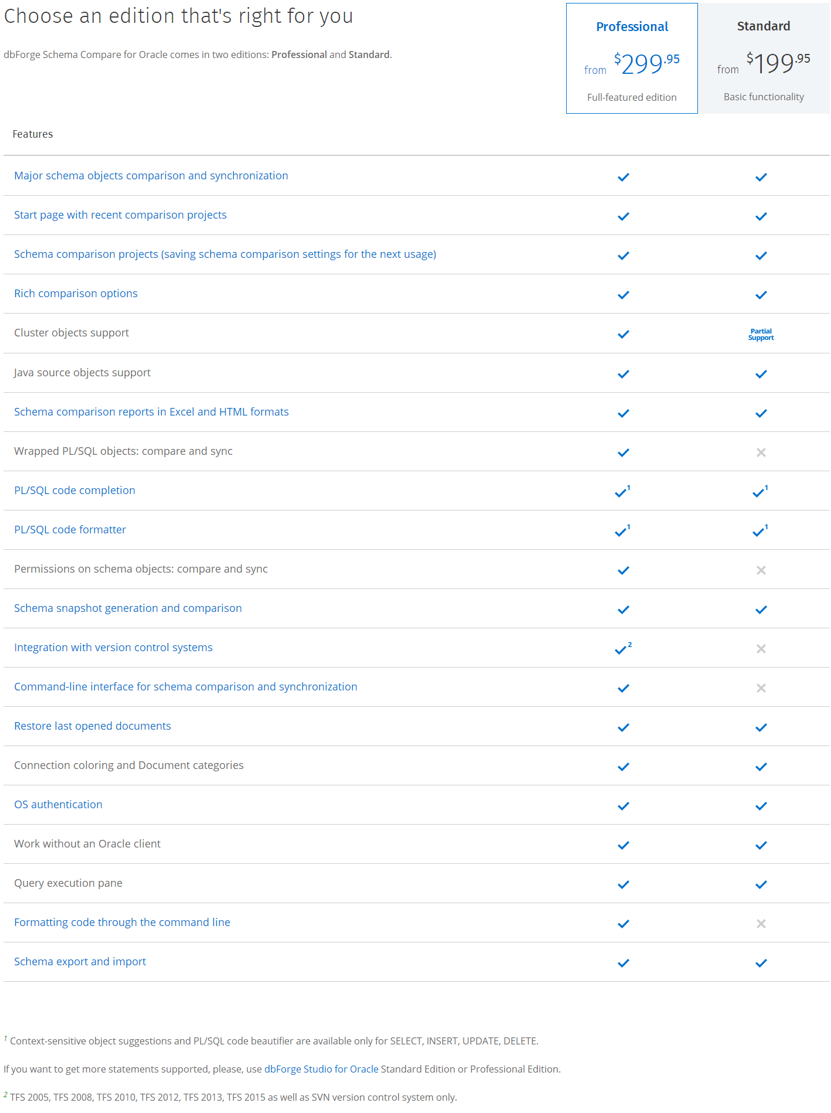This screenshot has height=1113, width=831.
Task: Open Integration with version control systems link
Action: 113,647
